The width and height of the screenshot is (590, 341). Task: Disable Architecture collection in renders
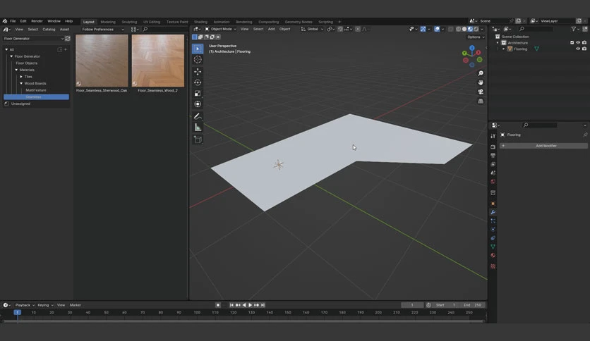tap(584, 43)
